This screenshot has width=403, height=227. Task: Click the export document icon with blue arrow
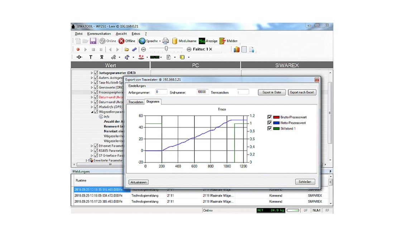click(251, 49)
